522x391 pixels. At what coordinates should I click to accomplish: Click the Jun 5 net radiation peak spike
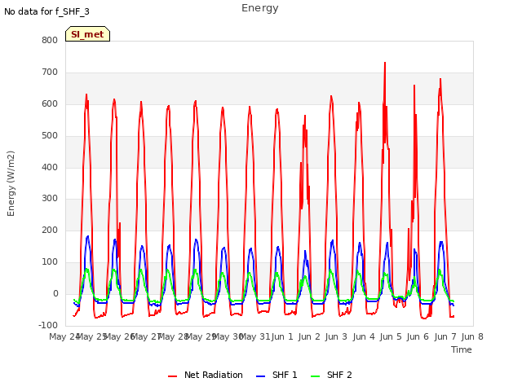point(385,64)
